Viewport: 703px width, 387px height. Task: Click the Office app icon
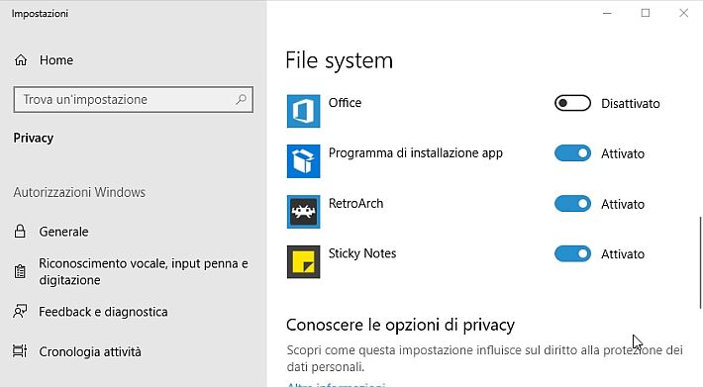(x=304, y=111)
